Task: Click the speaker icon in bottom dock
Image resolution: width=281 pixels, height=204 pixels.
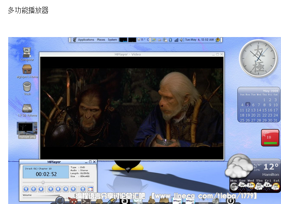Action: [x=216, y=201]
